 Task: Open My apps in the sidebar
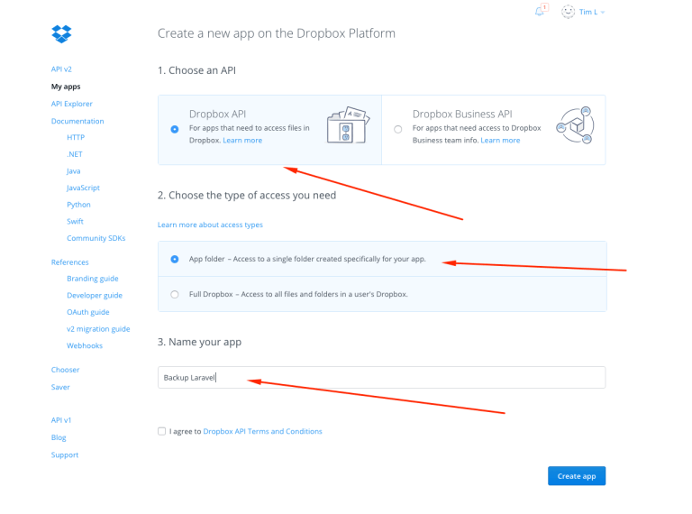point(66,87)
